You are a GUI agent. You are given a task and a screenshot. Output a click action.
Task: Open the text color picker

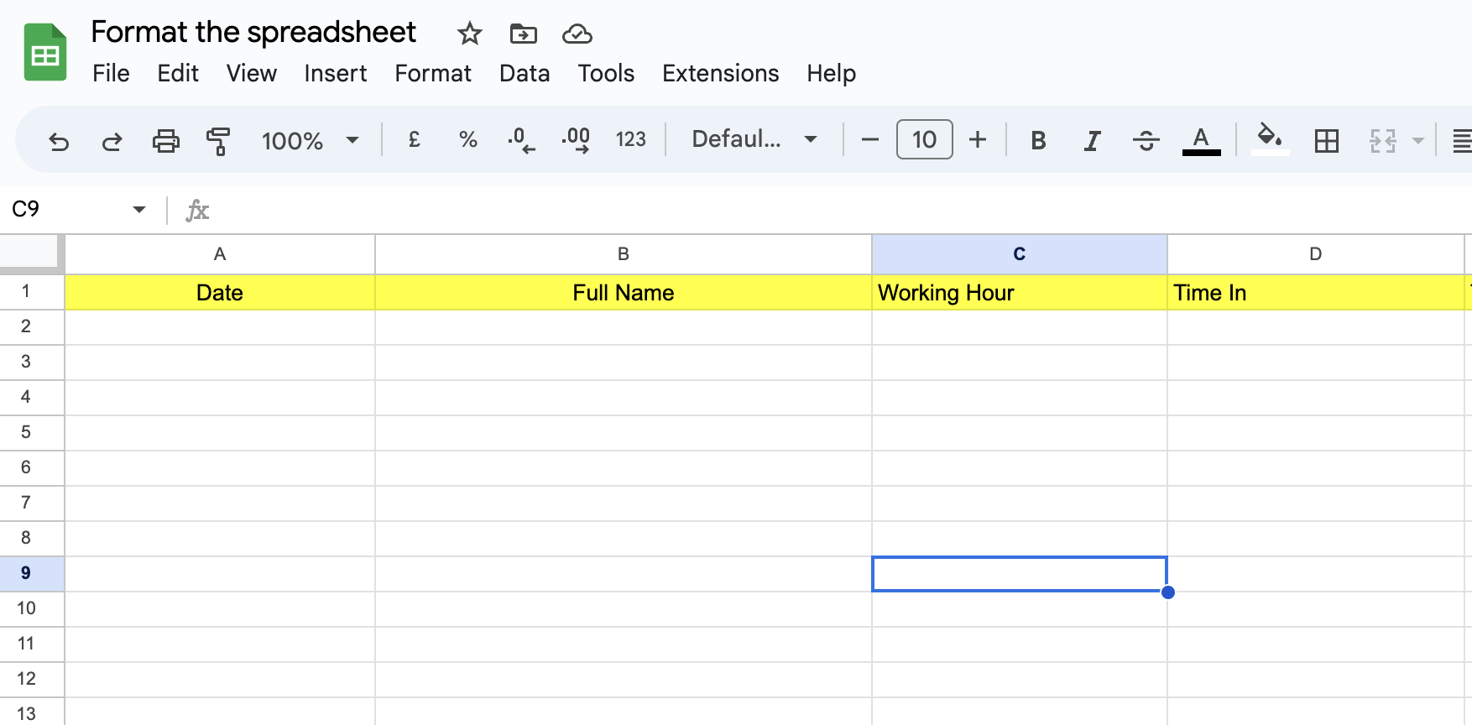point(1201,140)
